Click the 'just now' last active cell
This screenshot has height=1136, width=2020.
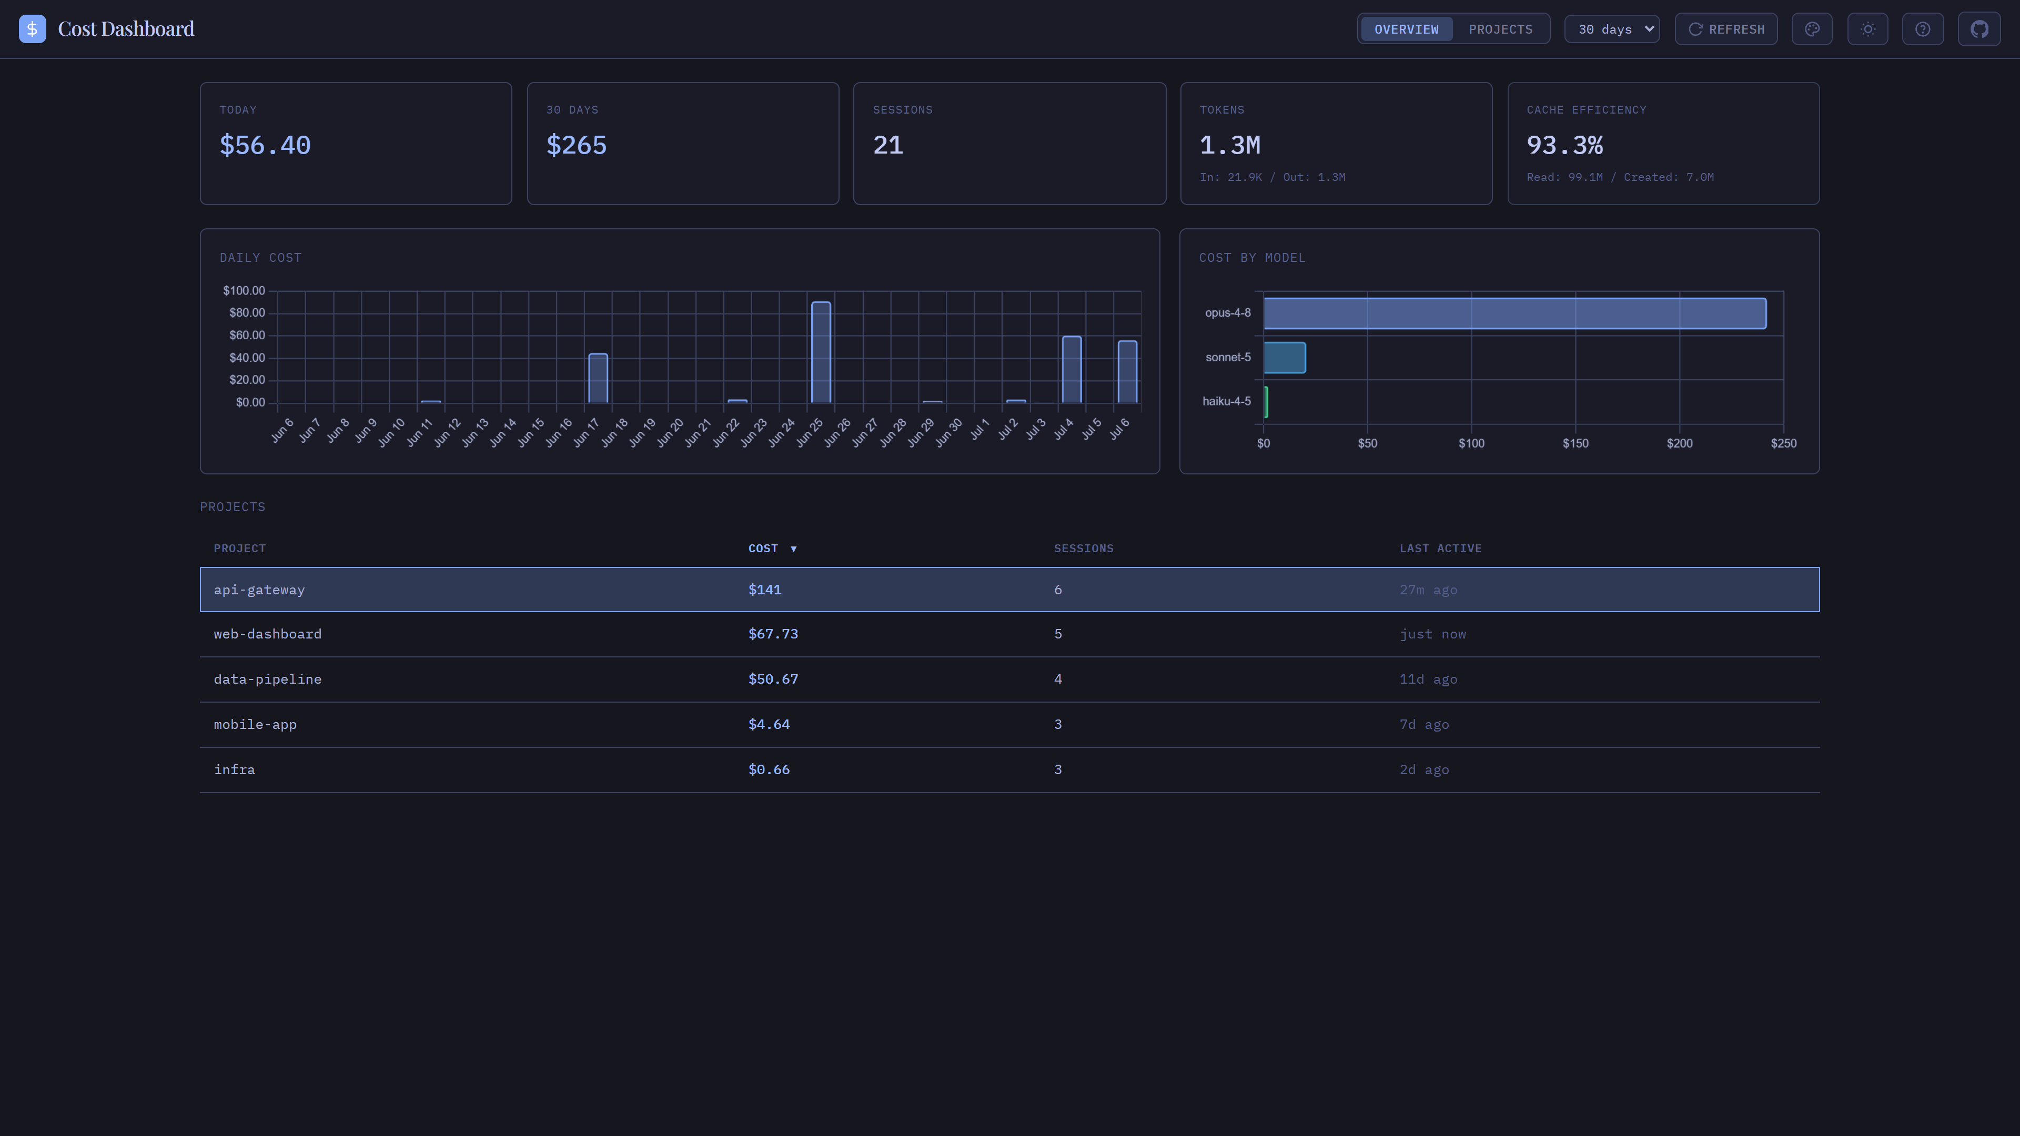1432,634
